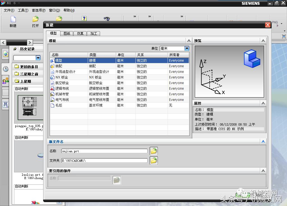Click the folder icon under 要引用的部件
Viewport: 287px width, 206px height.
117,180
